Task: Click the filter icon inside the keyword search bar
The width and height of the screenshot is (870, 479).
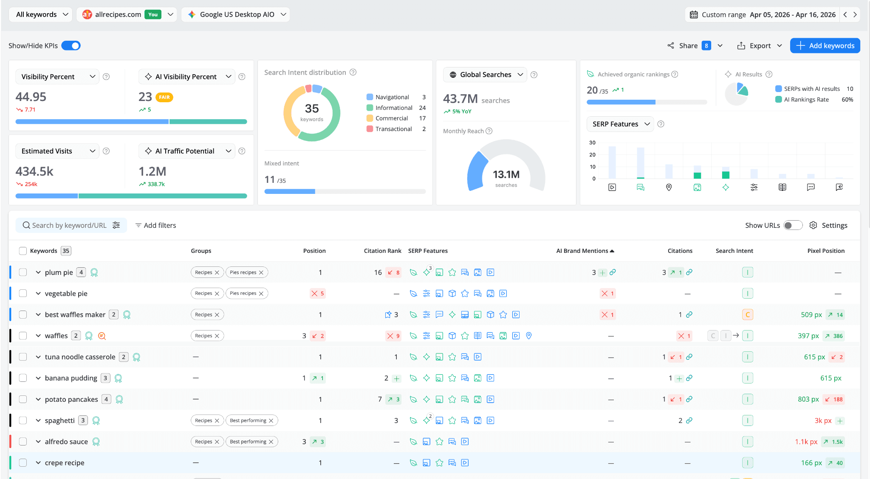Action: [x=116, y=225]
